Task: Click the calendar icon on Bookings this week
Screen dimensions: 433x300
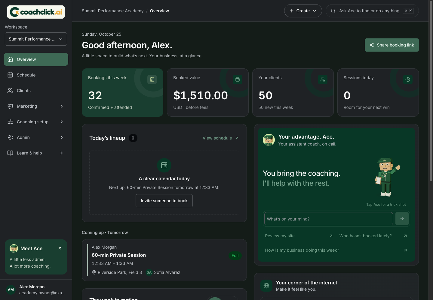Action: [152, 79]
